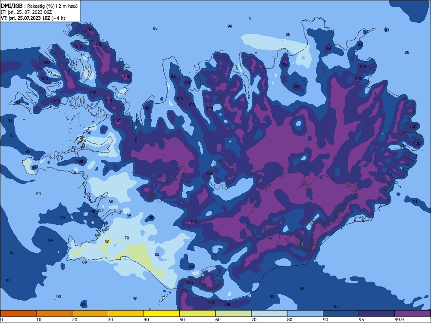
Task: Click the '0' label under the colour legend
Action: [x=2, y=320]
